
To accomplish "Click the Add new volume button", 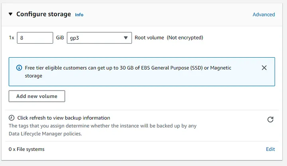I will point(37,96).
